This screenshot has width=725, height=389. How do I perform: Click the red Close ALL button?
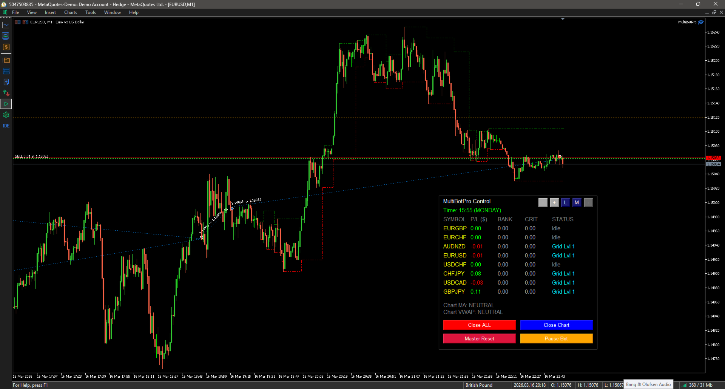(x=479, y=325)
